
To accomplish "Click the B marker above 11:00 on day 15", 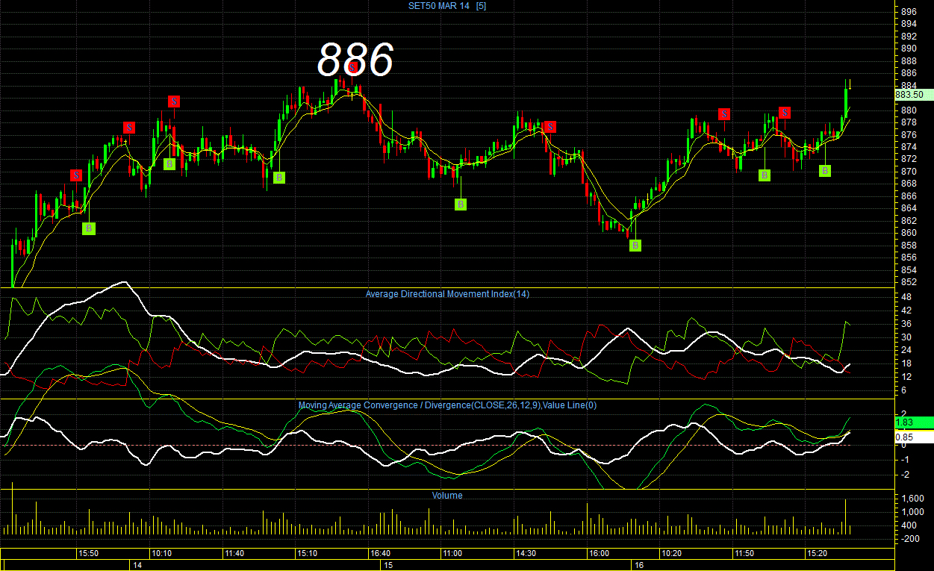I will (x=461, y=205).
